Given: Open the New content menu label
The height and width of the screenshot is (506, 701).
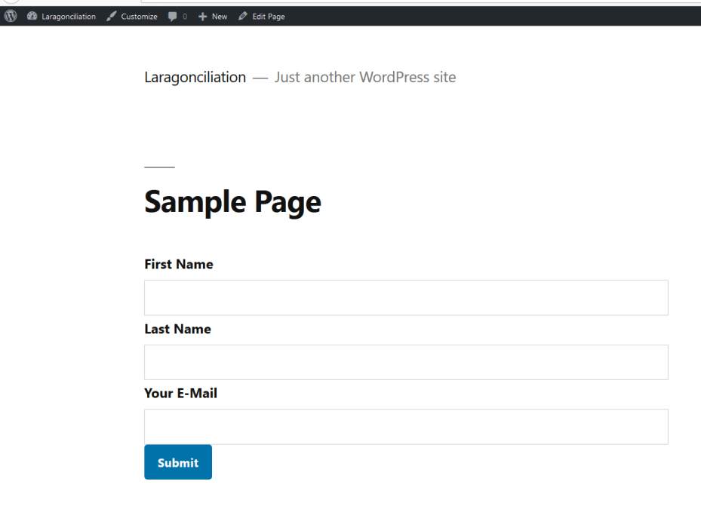Looking at the screenshot, I should pyautogui.click(x=220, y=17).
